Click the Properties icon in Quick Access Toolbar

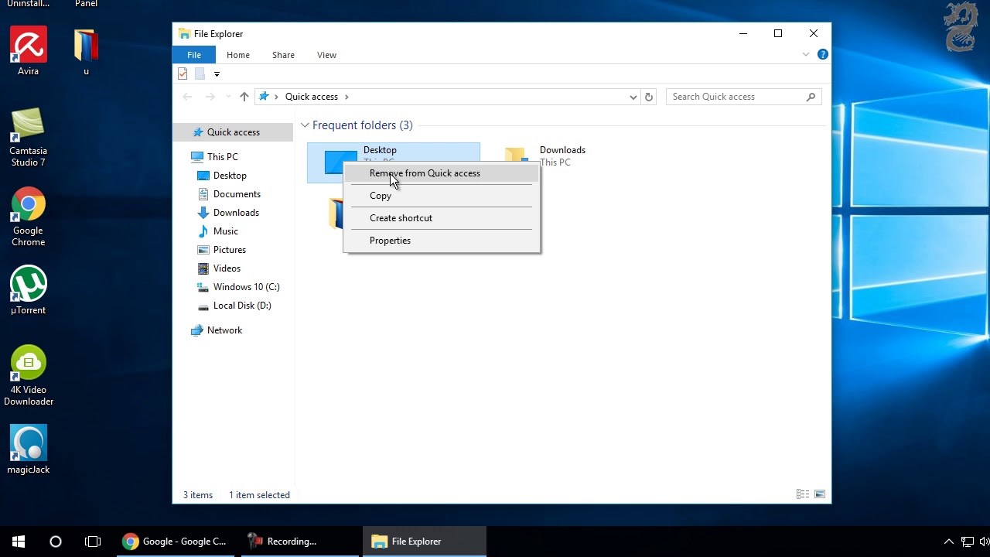click(183, 73)
